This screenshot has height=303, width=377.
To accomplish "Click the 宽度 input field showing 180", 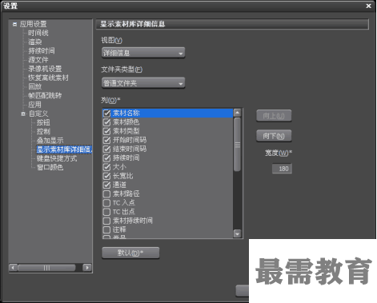I will [x=282, y=169].
